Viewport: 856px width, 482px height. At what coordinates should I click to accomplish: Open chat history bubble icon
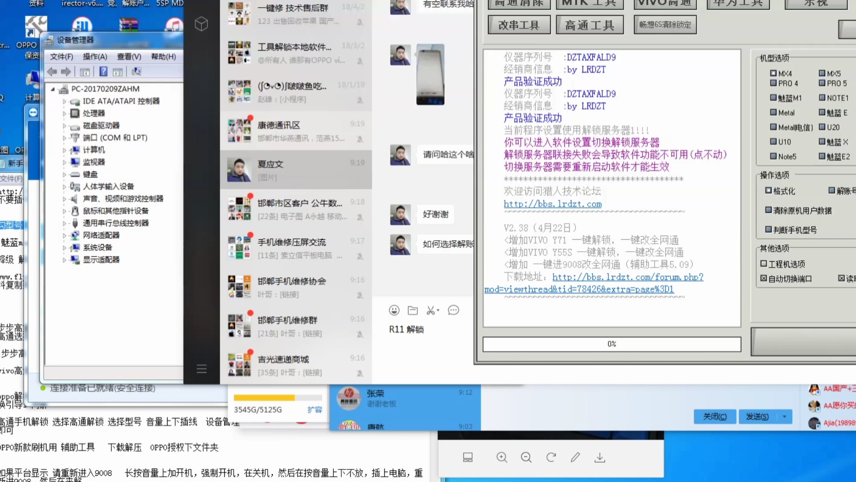click(x=453, y=310)
